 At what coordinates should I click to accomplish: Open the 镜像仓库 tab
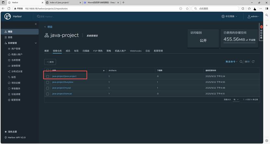(57, 51)
